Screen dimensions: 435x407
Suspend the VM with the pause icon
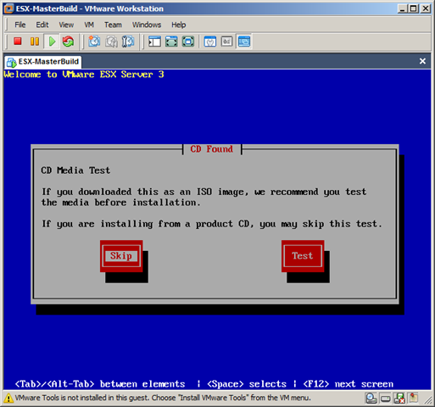point(35,42)
